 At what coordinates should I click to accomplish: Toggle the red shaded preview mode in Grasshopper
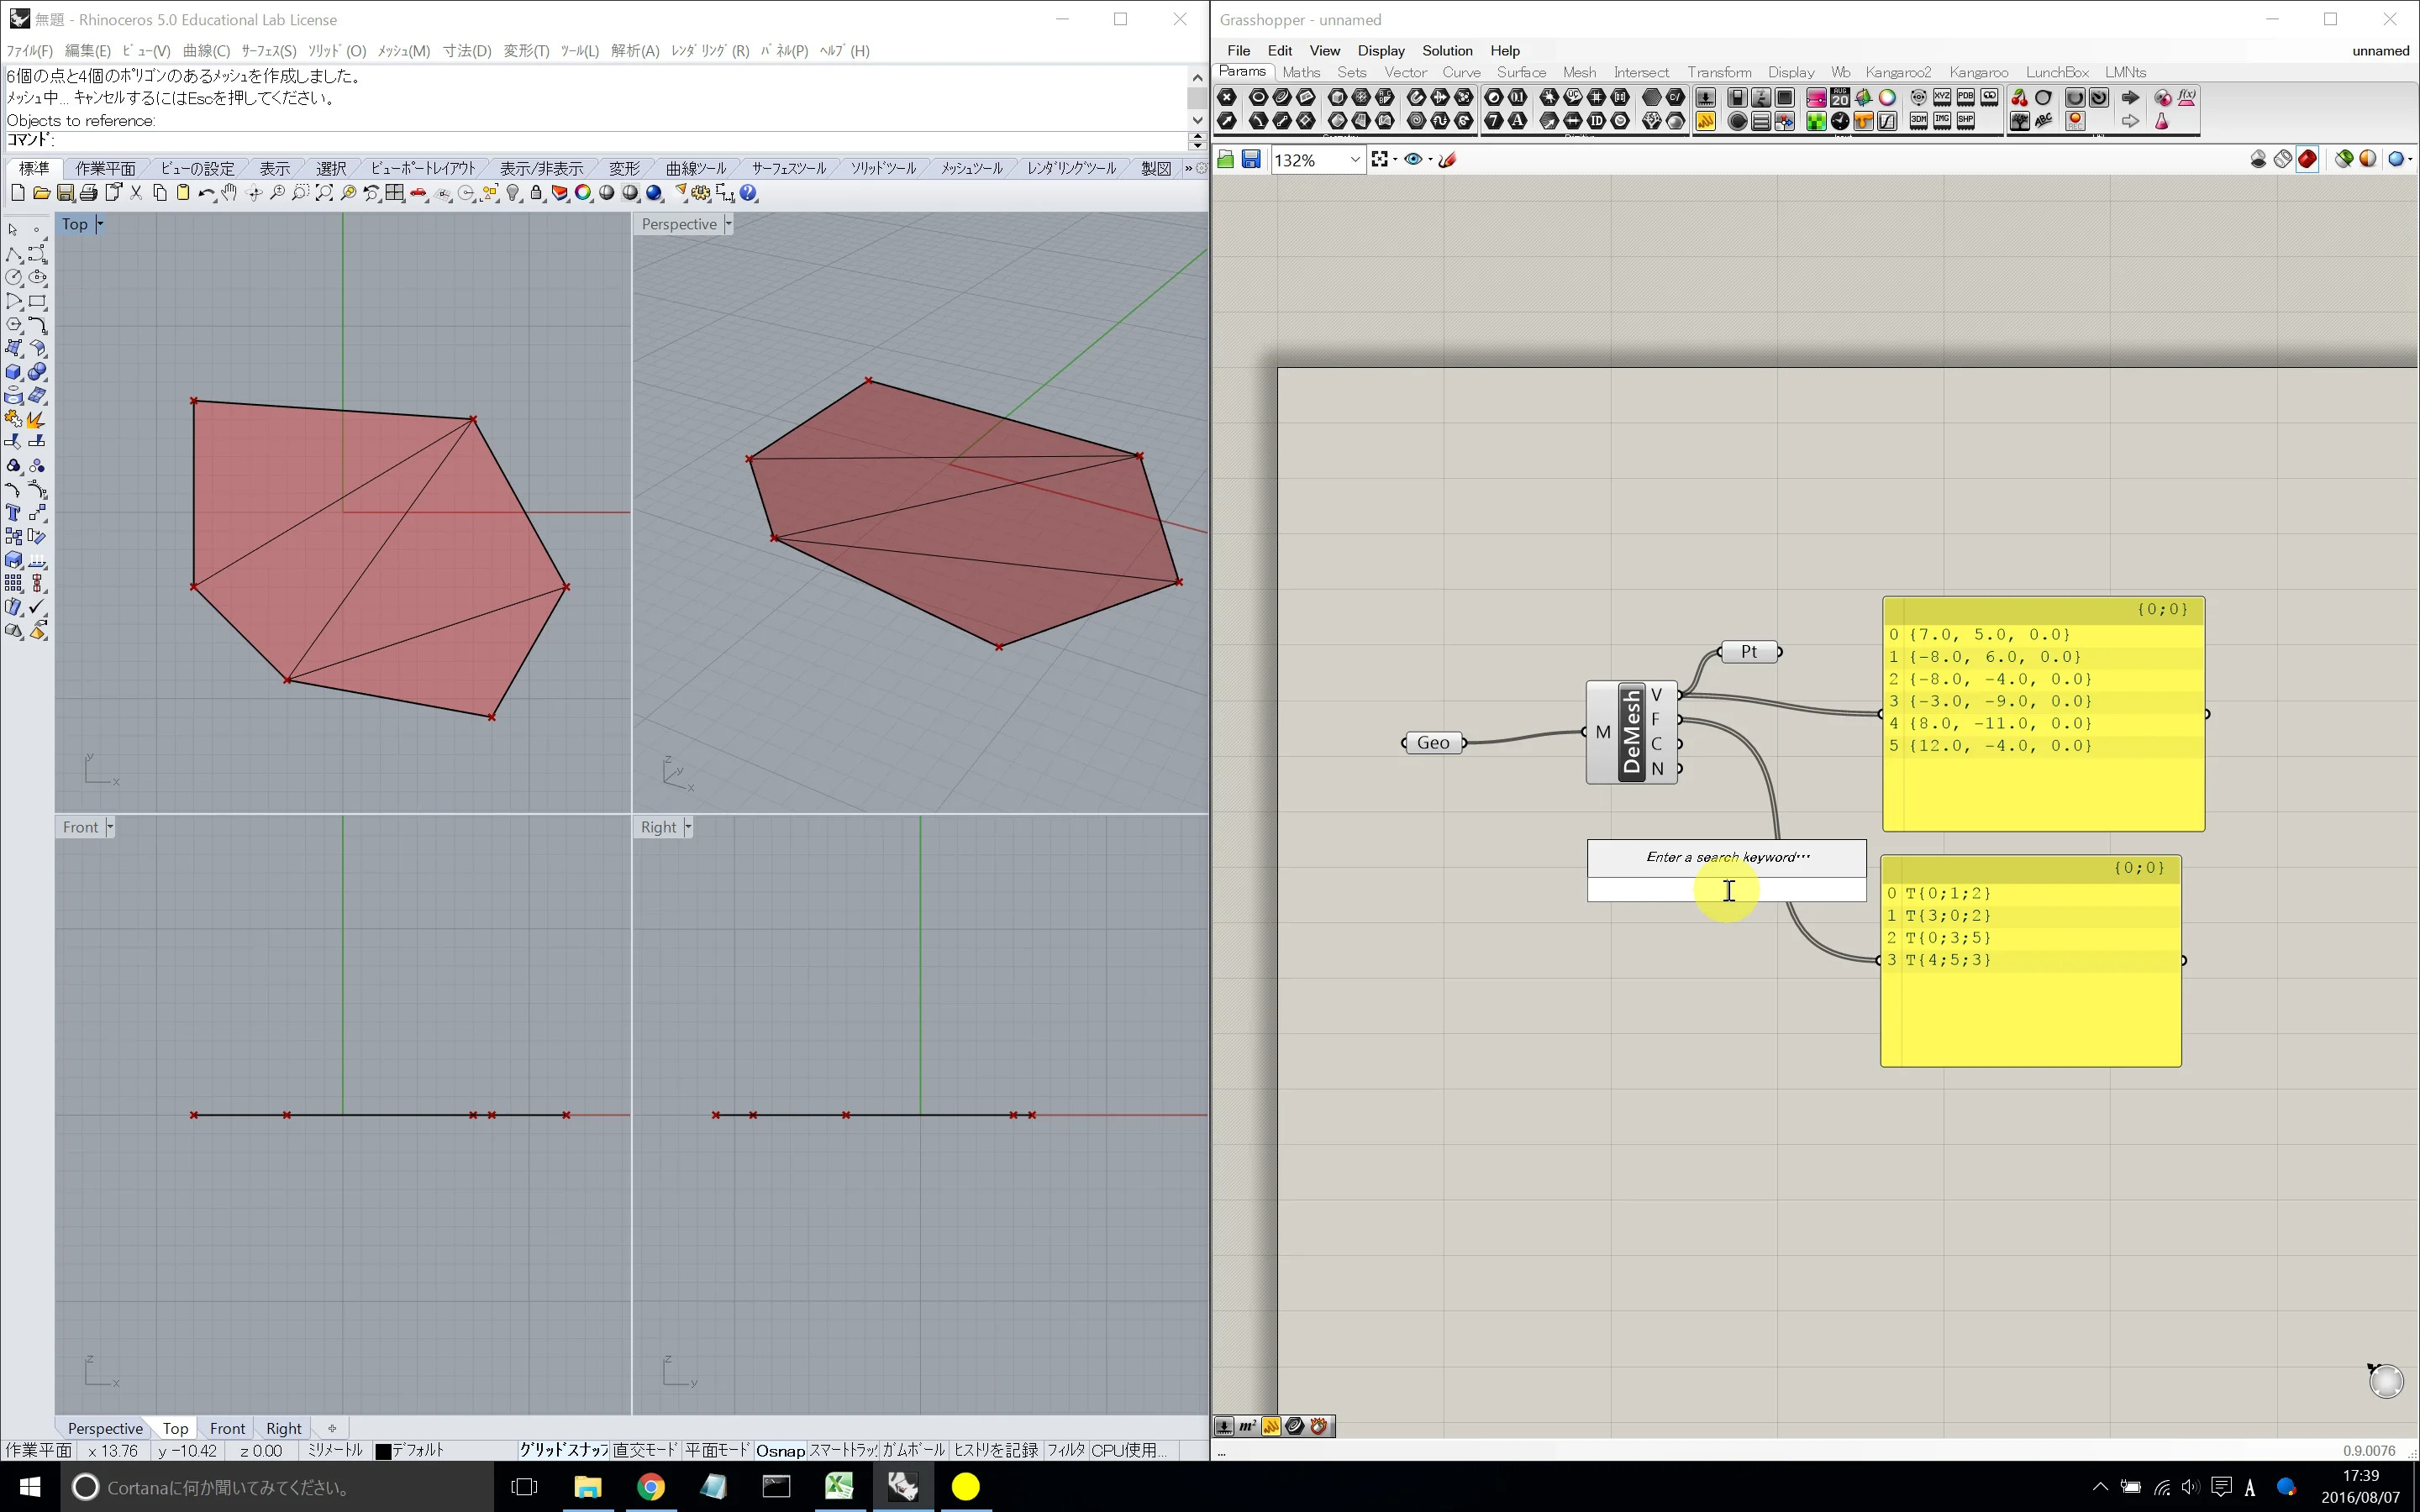pos(2307,159)
